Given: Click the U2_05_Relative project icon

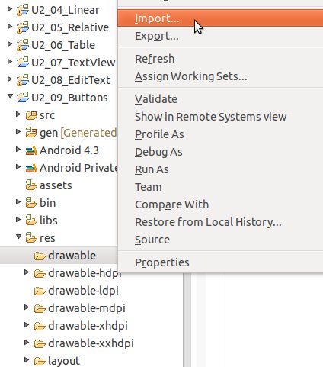Looking at the screenshot, I should coord(23,27).
